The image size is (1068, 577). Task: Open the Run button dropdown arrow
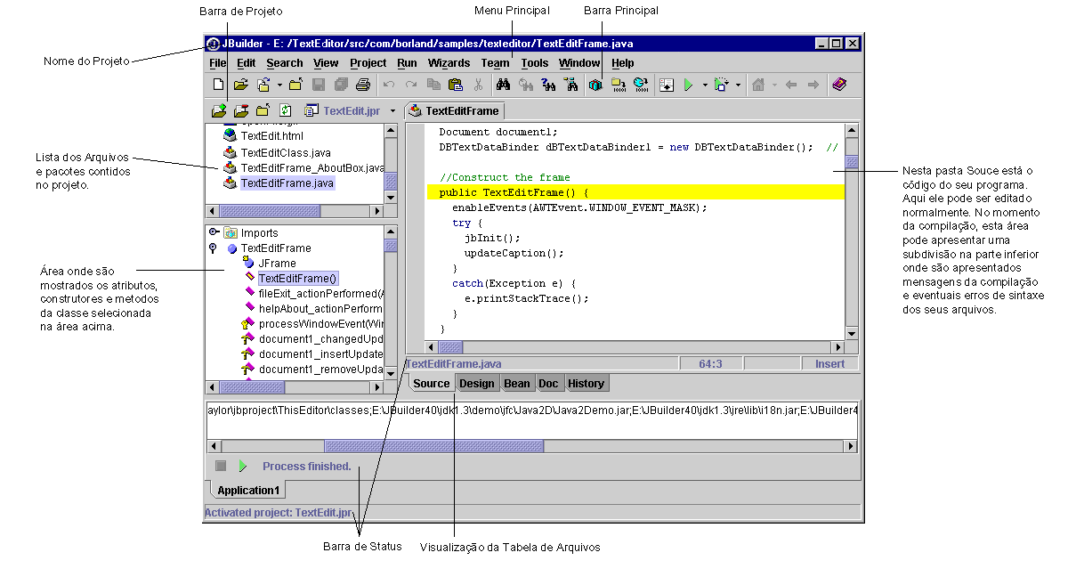click(704, 85)
